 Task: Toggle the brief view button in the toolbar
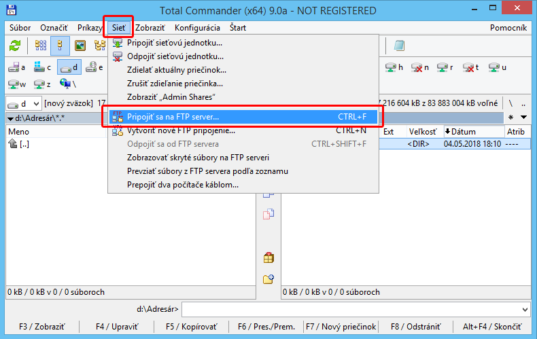click(x=41, y=46)
